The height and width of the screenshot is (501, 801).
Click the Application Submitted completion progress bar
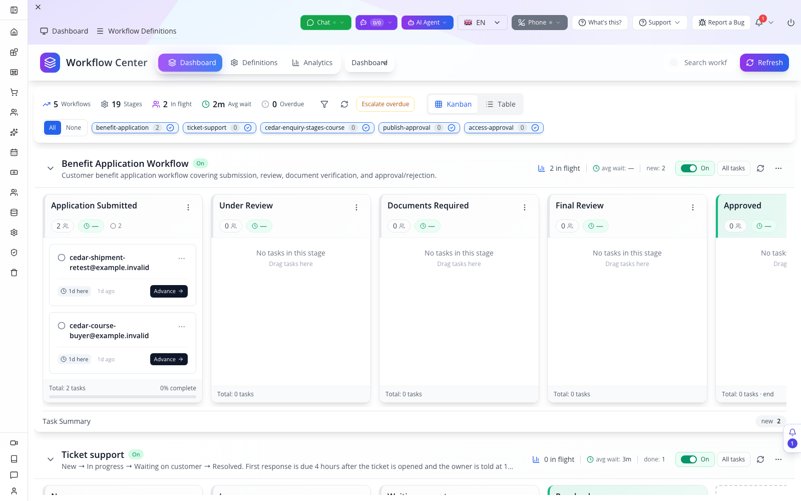coord(123,397)
